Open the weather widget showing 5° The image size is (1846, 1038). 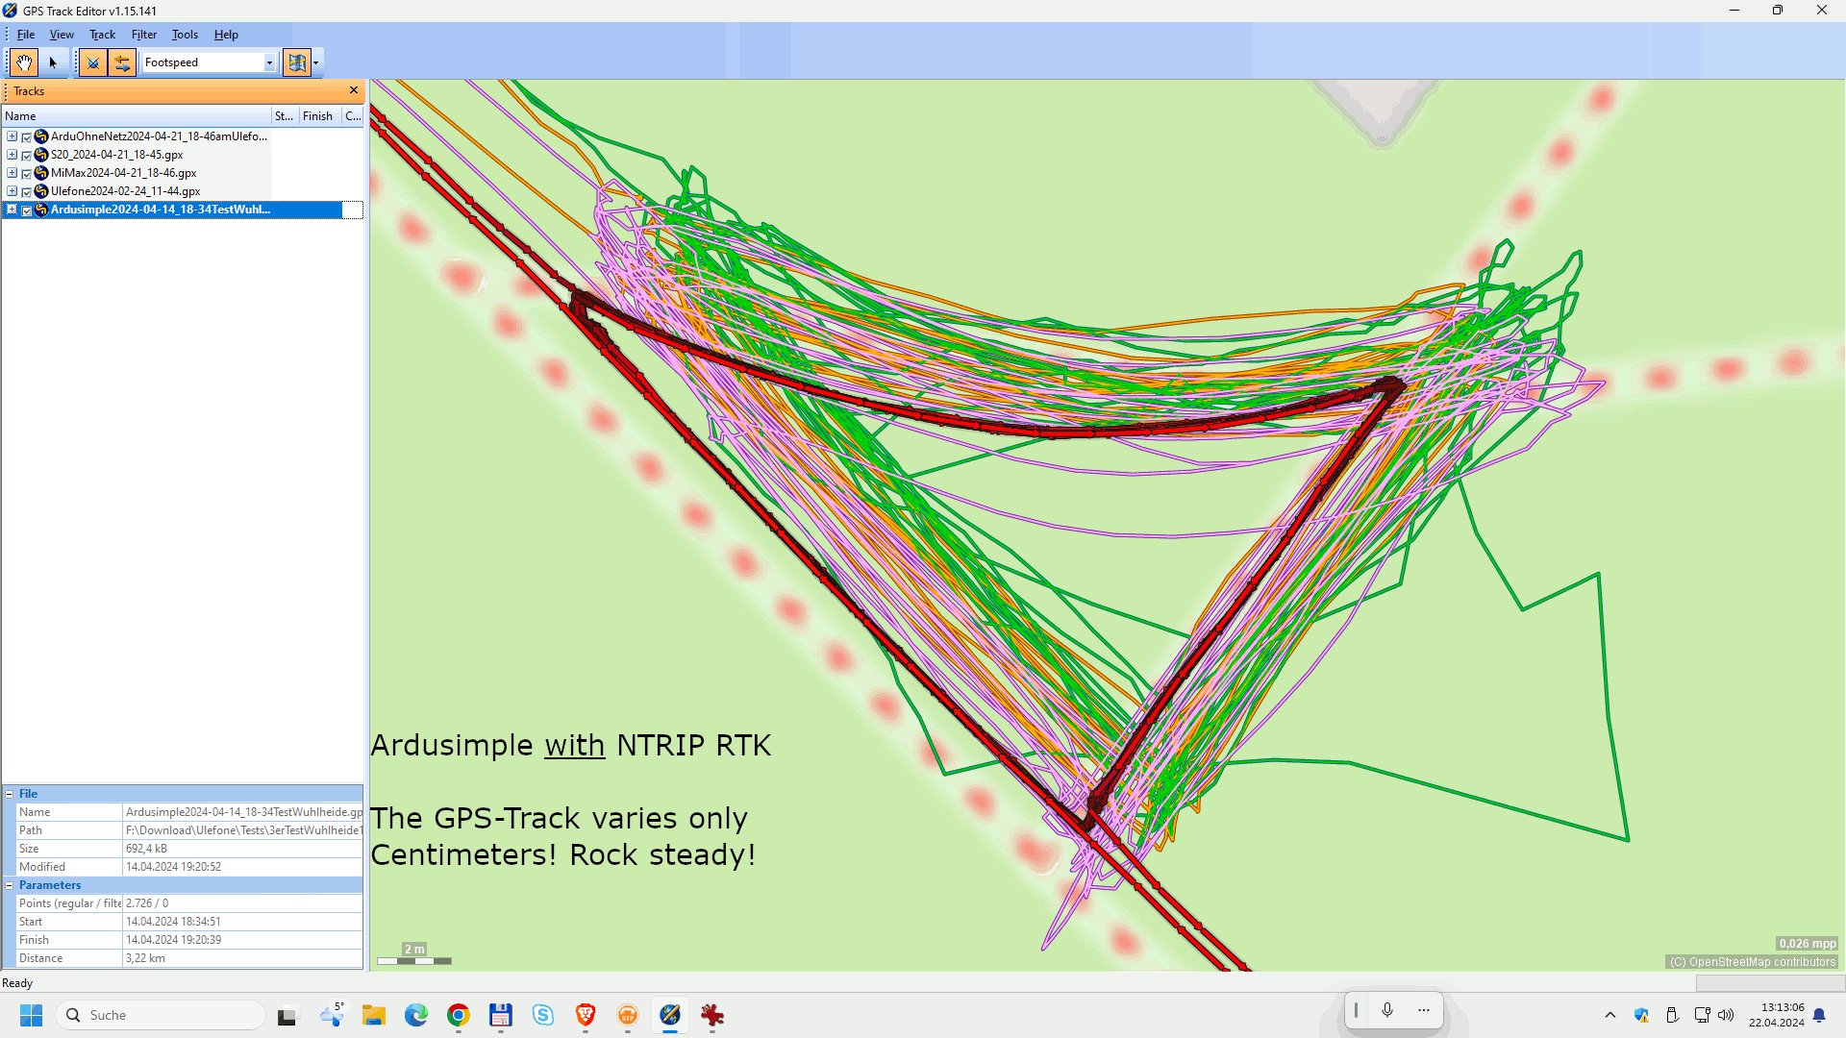coord(333,1015)
